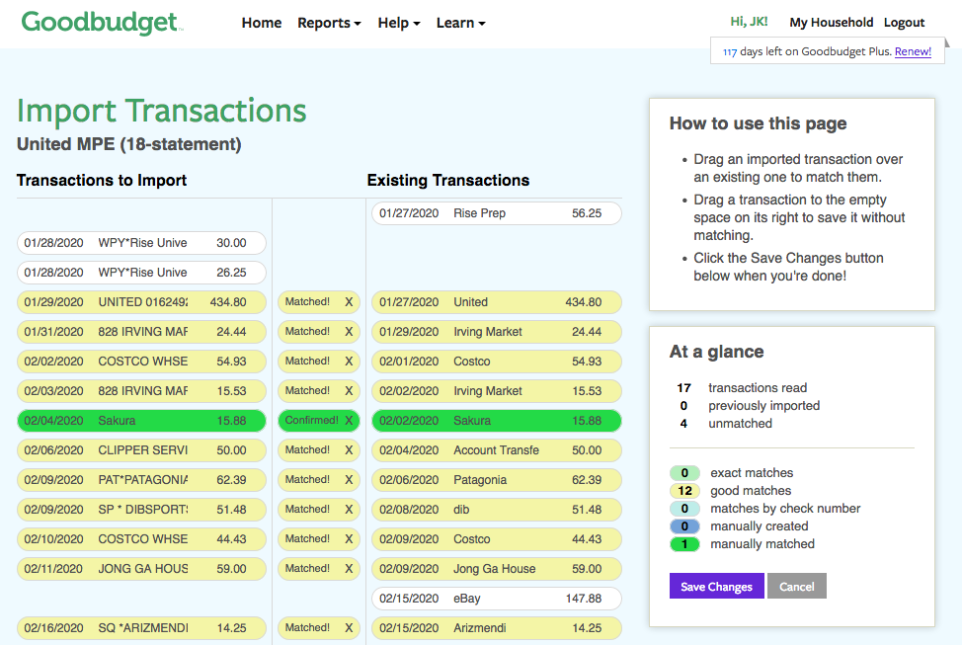962x645 pixels.
Task: Select imported Sakura 15.88 transaction
Action: (141, 421)
